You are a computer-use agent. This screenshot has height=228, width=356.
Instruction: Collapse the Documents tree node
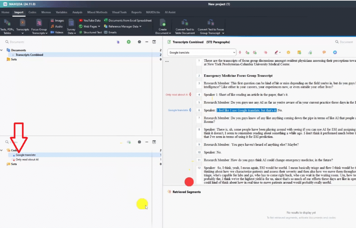tap(2, 50)
